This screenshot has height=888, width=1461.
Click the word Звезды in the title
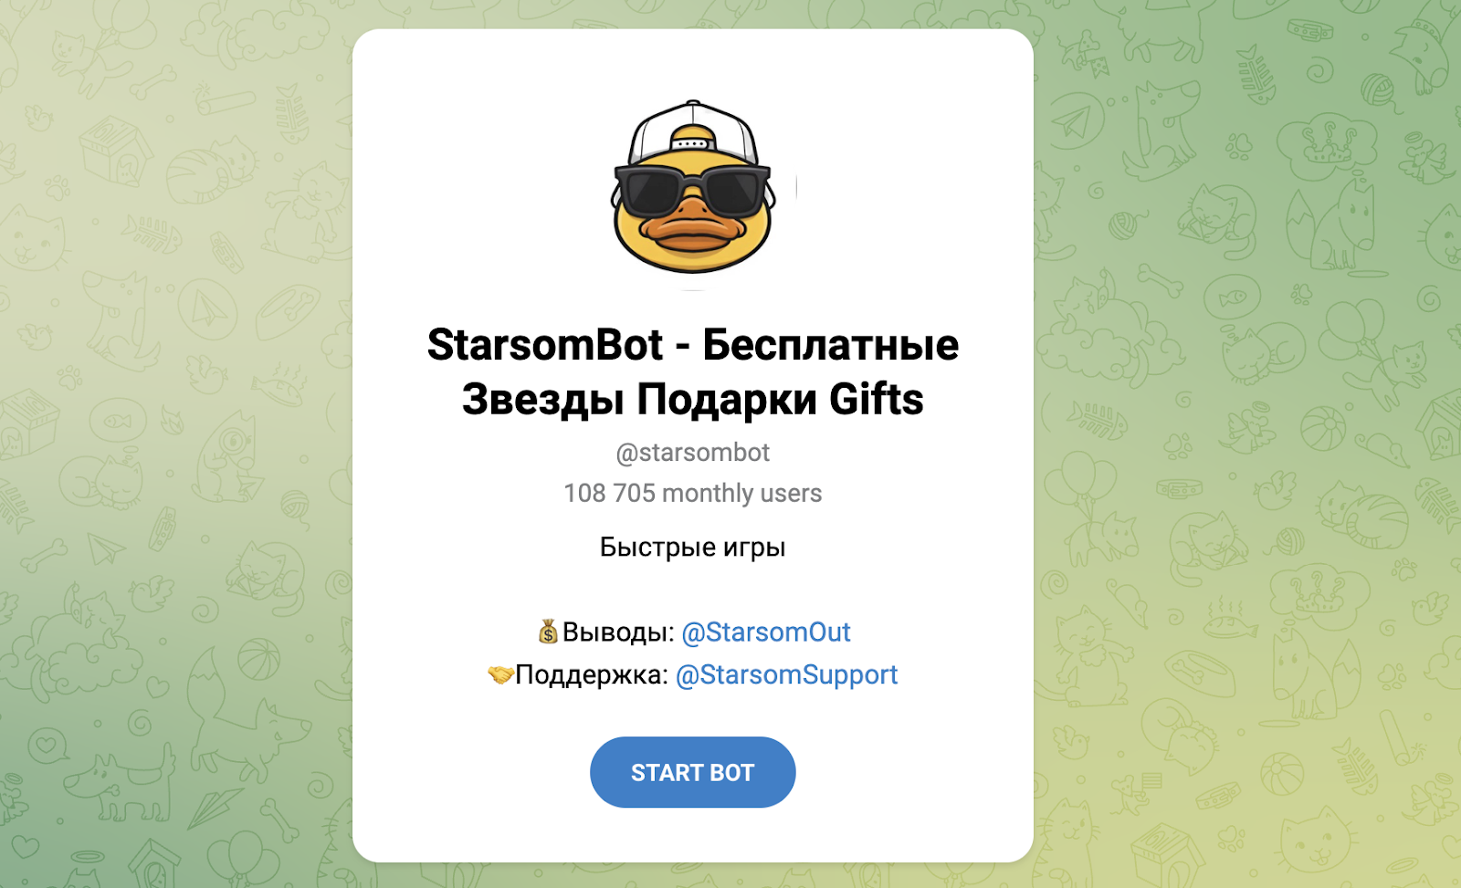pyautogui.click(x=542, y=400)
